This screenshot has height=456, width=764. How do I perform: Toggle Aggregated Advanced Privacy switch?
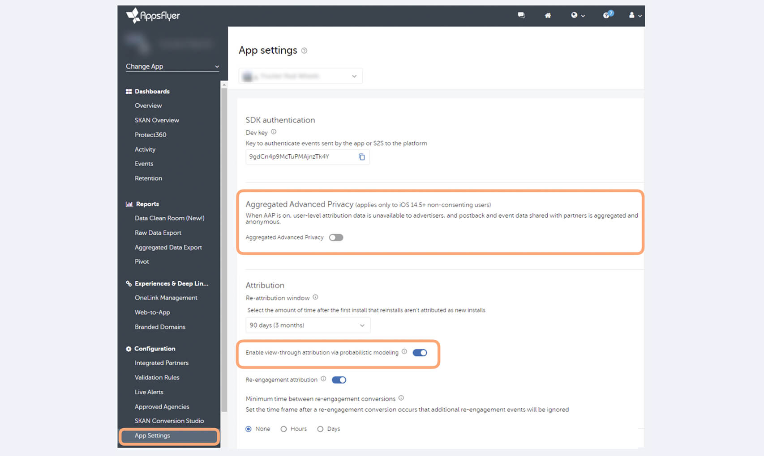pos(336,237)
